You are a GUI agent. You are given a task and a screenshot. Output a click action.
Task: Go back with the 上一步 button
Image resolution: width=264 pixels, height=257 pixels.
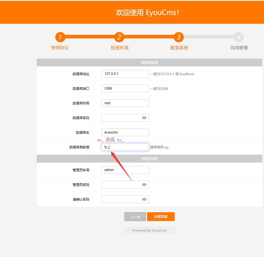[135, 217]
